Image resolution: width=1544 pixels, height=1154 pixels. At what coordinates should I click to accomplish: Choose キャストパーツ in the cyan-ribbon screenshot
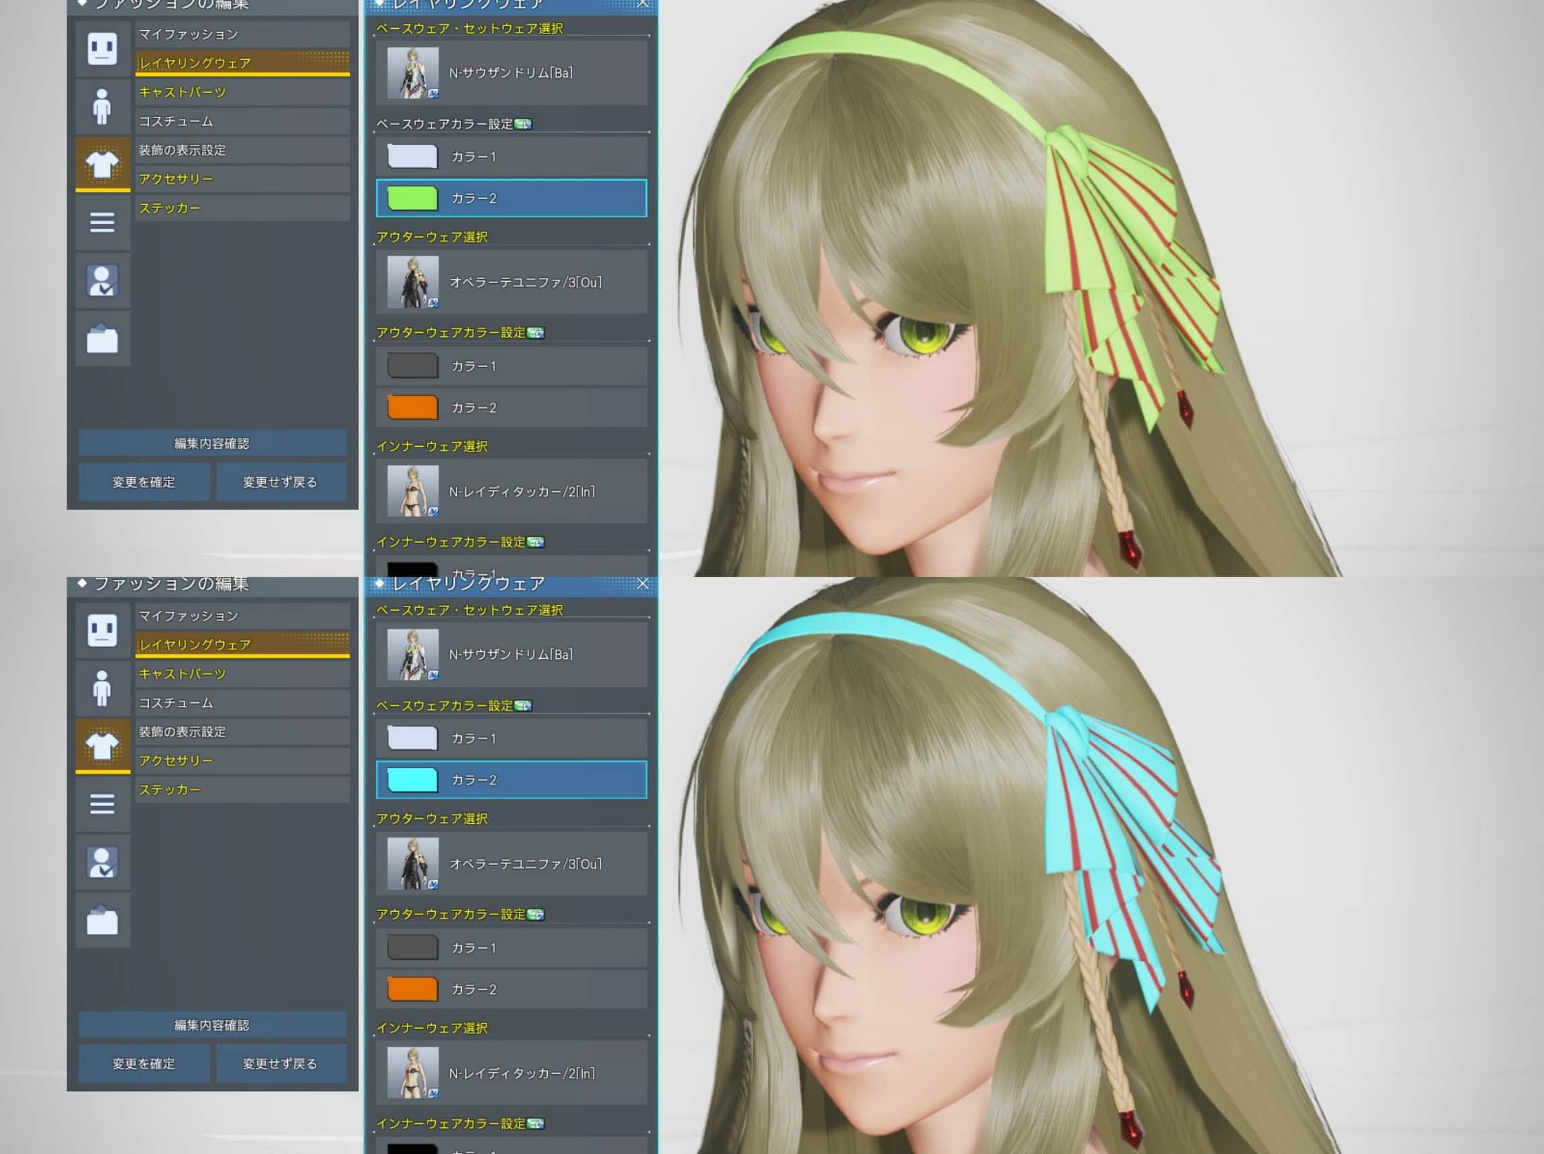pos(242,674)
